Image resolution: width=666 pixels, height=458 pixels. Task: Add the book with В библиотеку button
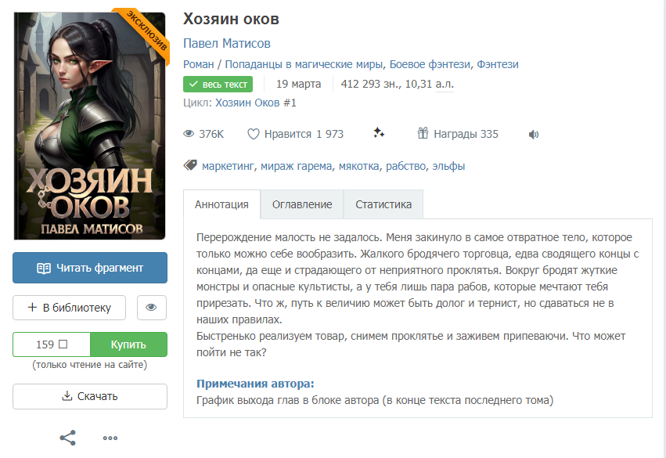pyautogui.click(x=69, y=308)
